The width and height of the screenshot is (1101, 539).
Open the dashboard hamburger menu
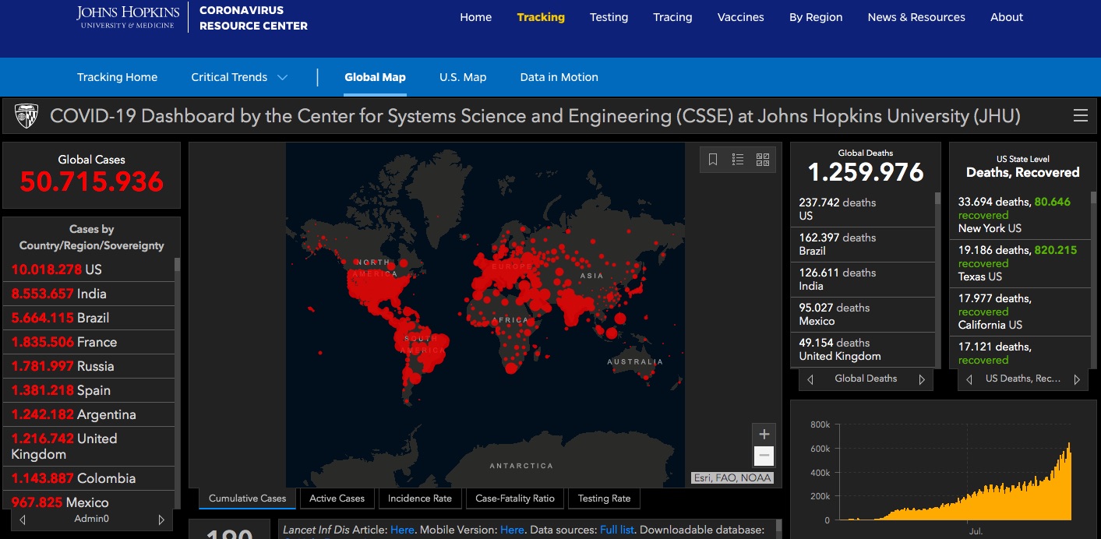[x=1080, y=116]
